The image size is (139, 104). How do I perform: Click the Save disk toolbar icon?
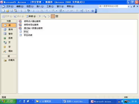click(x=12, y=11)
